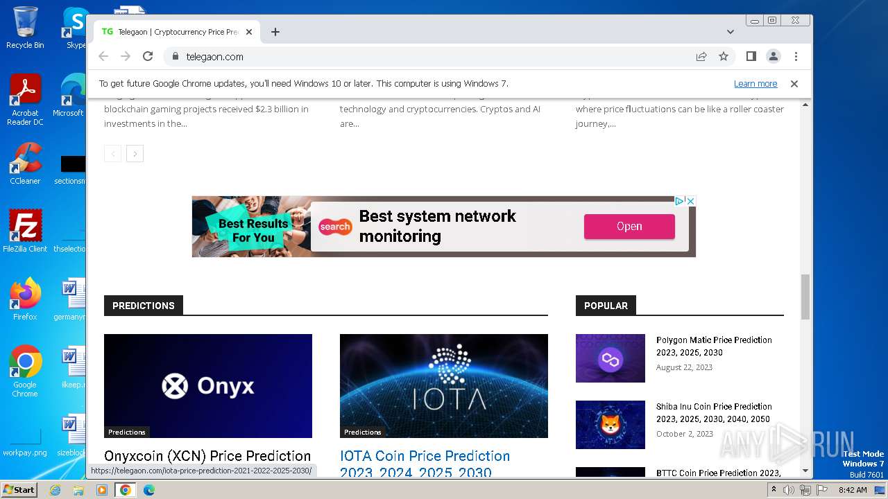Viewport: 888px width, 499px height.
Task: Select the Telegaon browser tab
Action: (177, 32)
